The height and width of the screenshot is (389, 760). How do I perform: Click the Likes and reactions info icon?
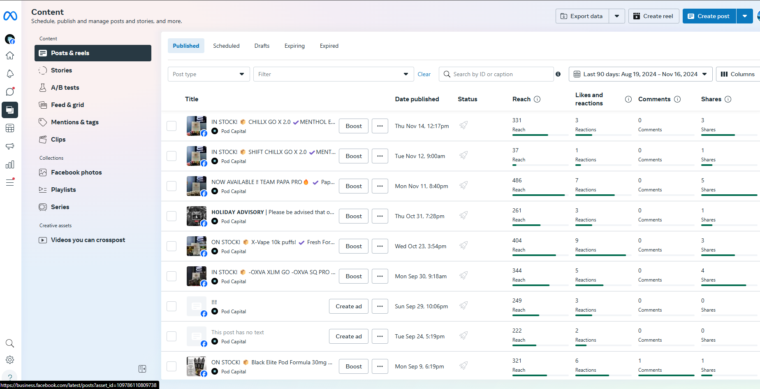pos(628,99)
